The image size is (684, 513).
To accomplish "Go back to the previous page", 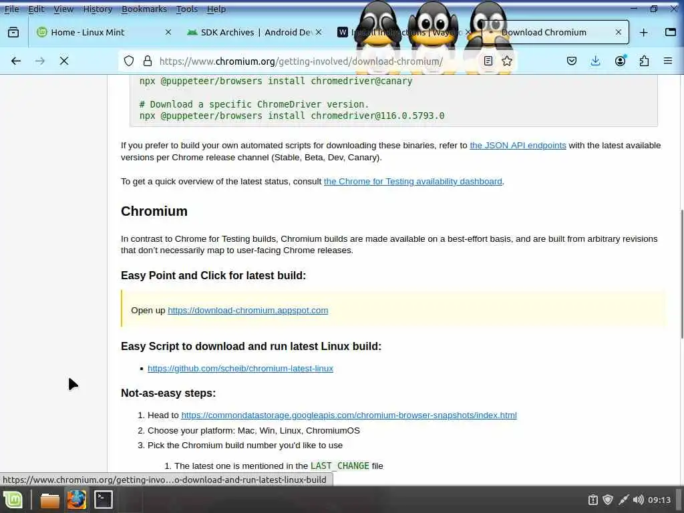I will (x=16, y=61).
